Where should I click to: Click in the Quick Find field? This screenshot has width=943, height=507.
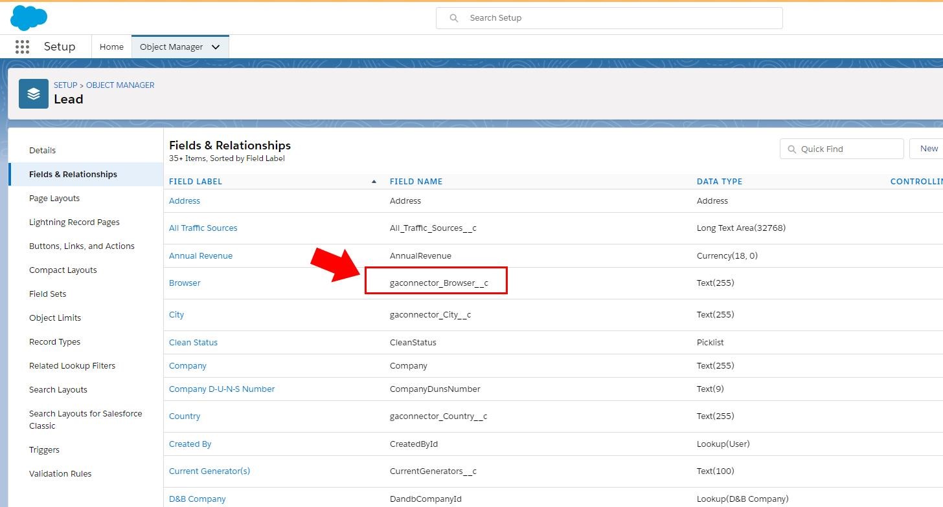[x=841, y=149]
